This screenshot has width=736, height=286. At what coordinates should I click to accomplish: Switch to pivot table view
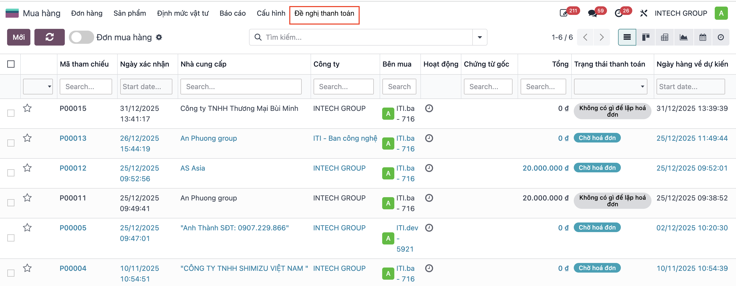665,37
